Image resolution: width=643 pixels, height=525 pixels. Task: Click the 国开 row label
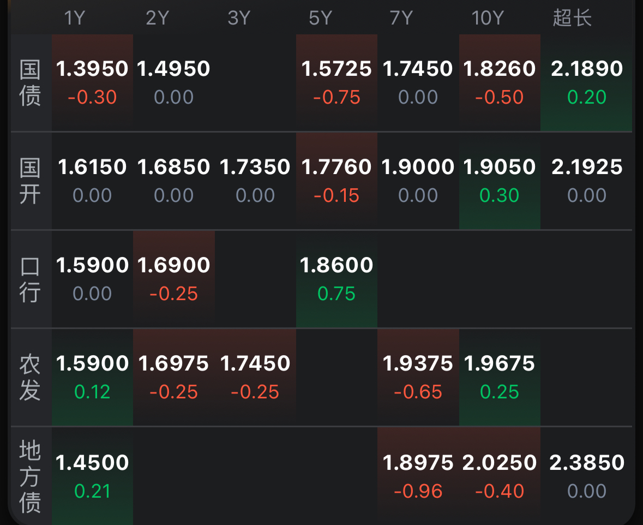click(x=31, y=181)
